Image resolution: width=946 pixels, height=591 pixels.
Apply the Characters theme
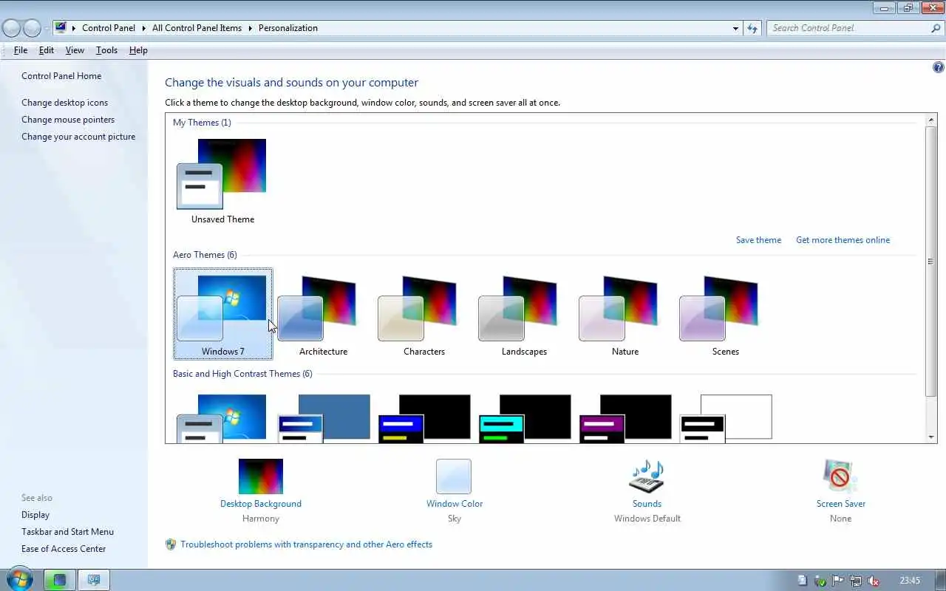click(x=423, y=314)
